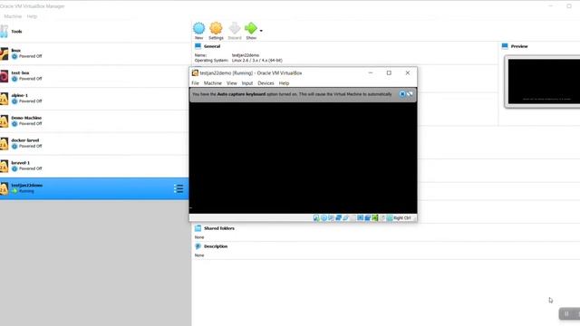
Task: Select the linux virtual machine
Action: (x=94, y=53)
